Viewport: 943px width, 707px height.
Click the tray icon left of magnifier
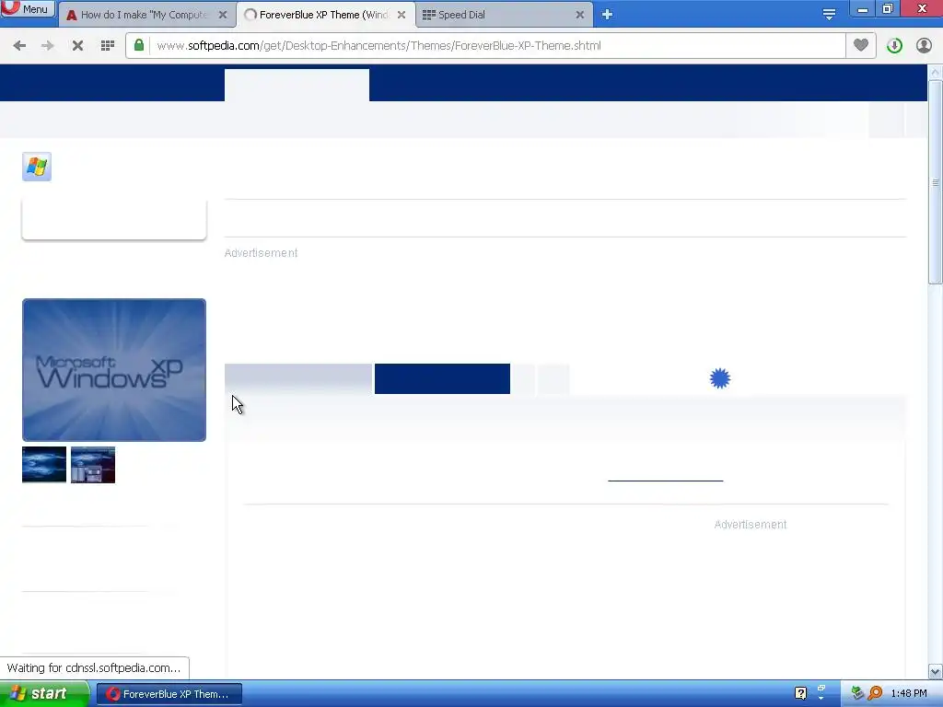[x=857, y=693]
